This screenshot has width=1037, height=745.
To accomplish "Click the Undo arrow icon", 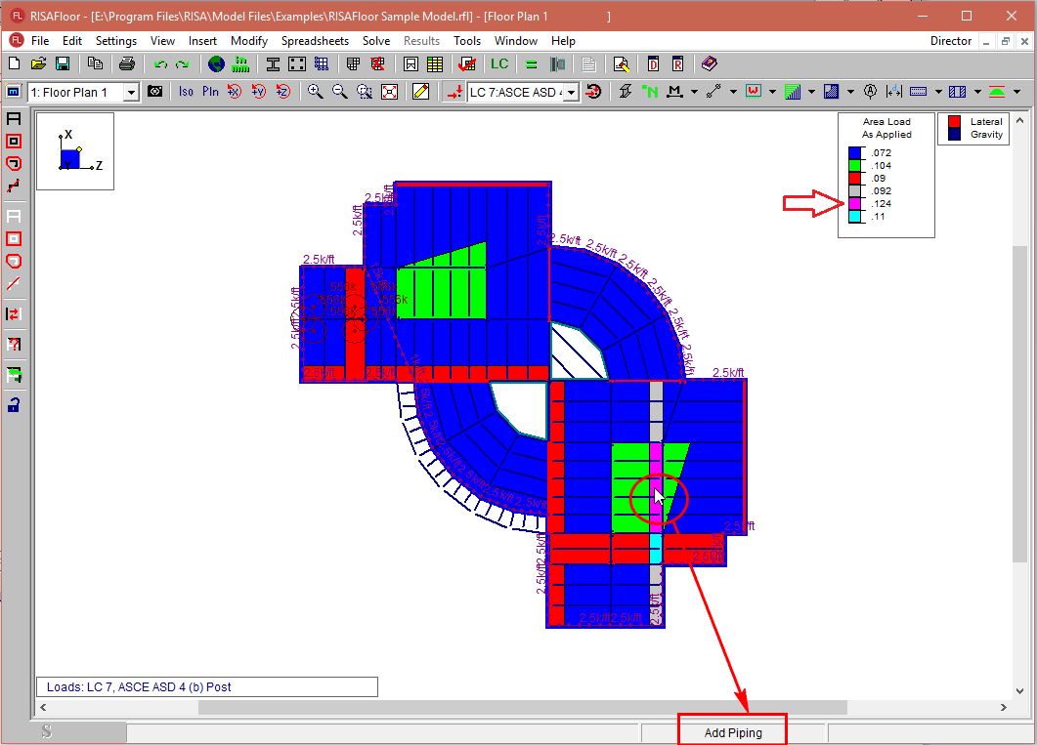I will pos(160,64).
